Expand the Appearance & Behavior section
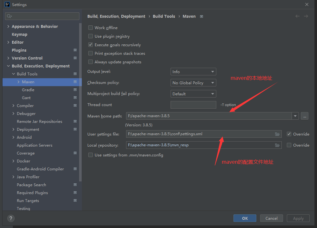This screenshot has height=228, width=317. (8, 27)
